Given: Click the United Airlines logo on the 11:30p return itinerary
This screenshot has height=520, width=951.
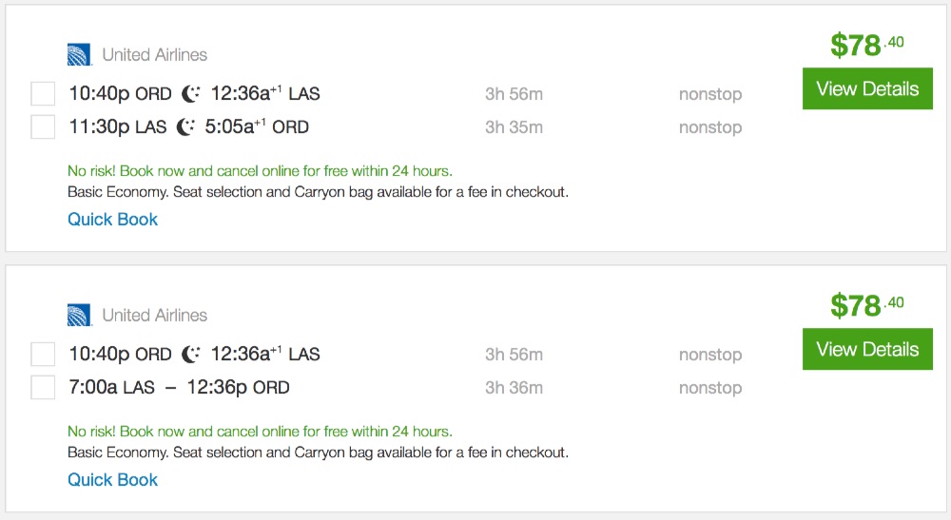Looking at the screenshot, I should tap(79, 55).
